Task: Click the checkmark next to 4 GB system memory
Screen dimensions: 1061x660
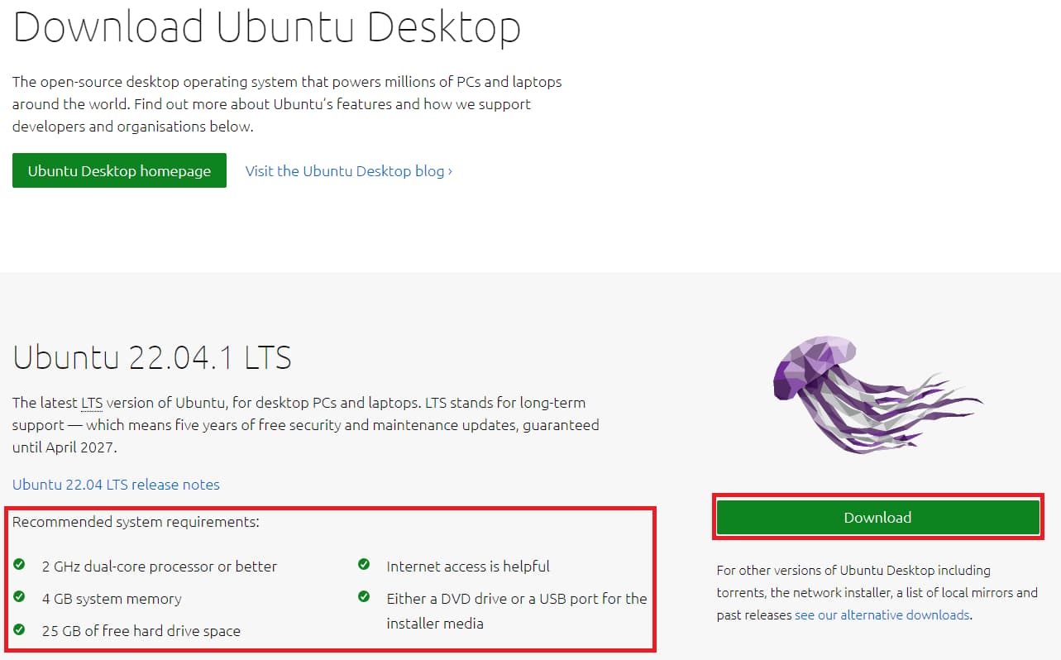Action: pyautogui.click(x=19, y=598)
